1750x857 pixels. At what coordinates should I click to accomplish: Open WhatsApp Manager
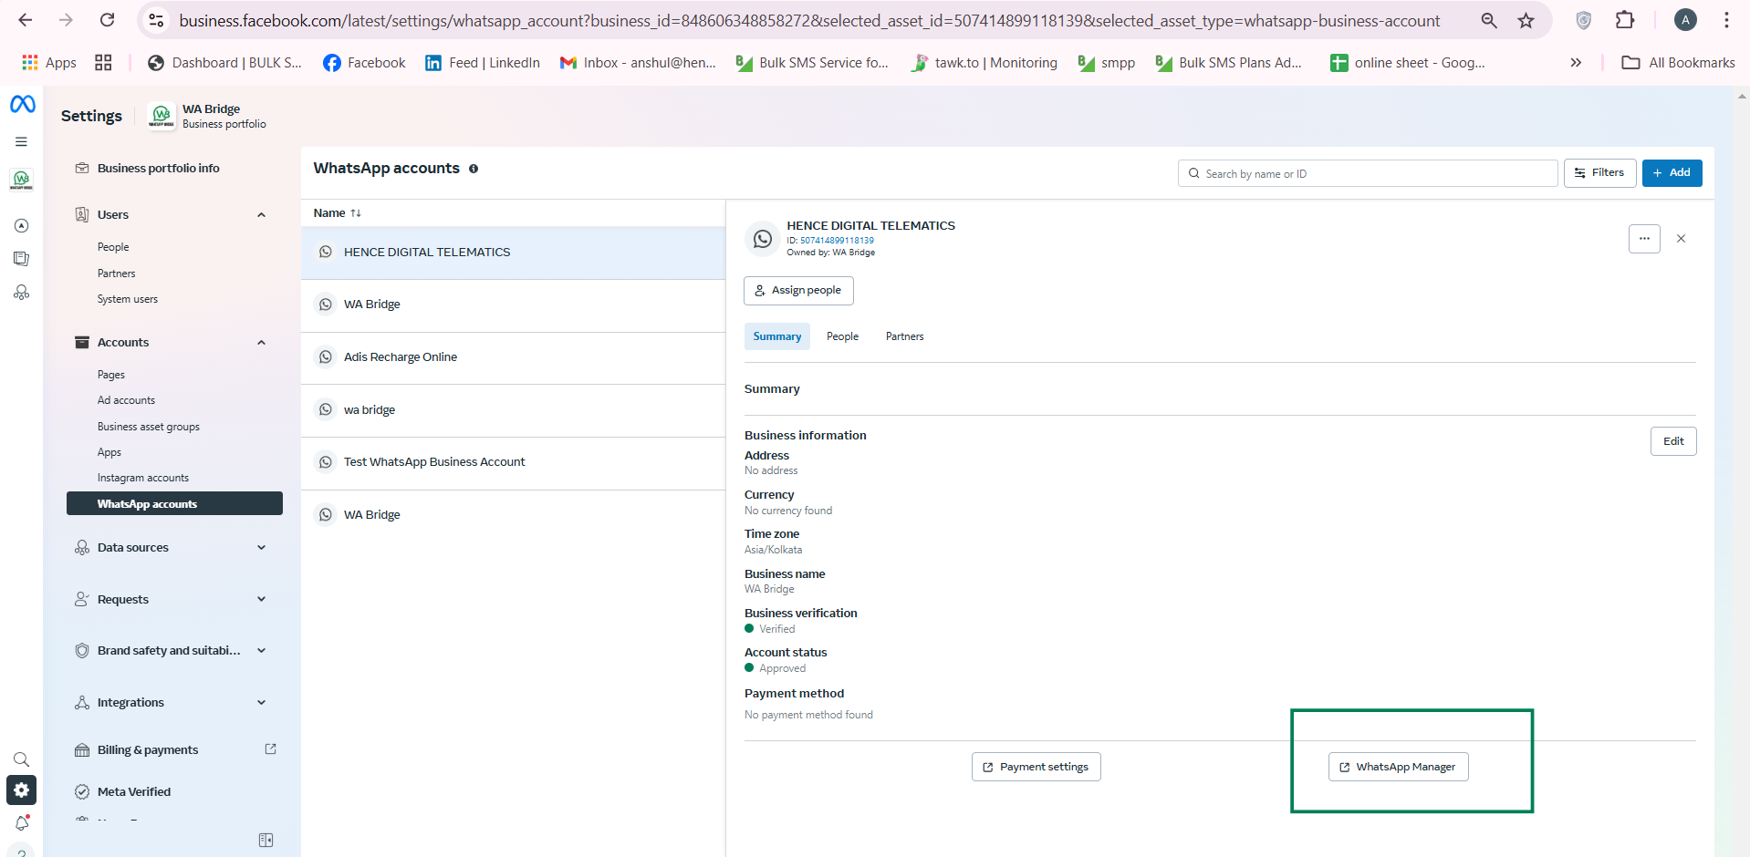1398,767
